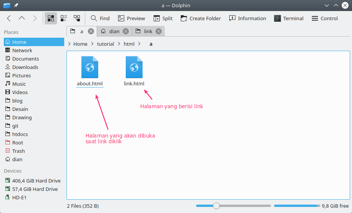
Task: Open 406,4 GiB Hard Drive device
Action: (34, 181)
